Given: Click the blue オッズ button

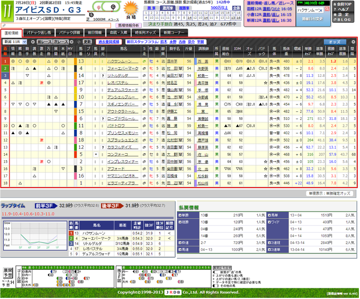Looking at the screenshot, I should tap(335, 42).
